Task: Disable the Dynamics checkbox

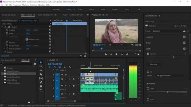Action: point(148,54)
